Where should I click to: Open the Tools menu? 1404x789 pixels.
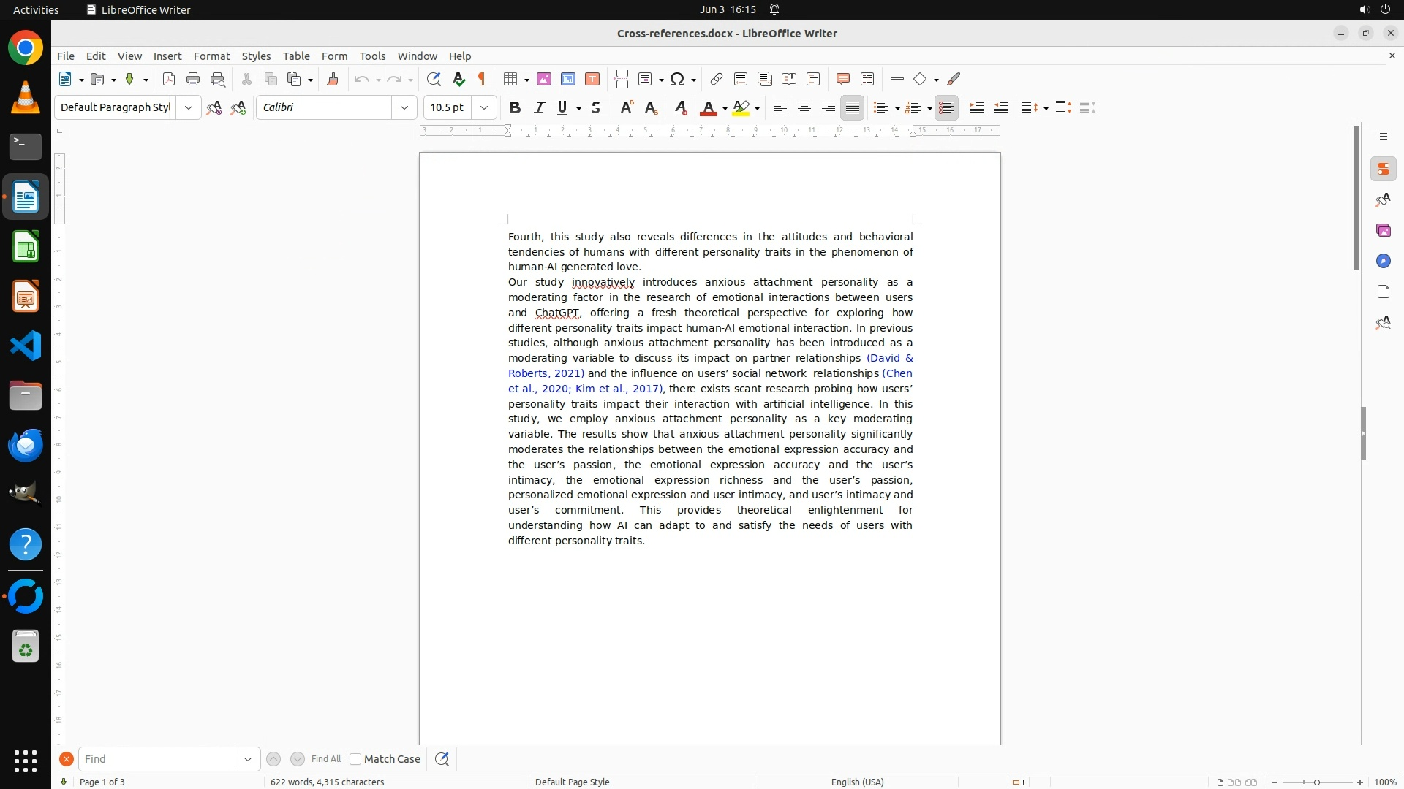pyautogui.click(x=372, y=56)
